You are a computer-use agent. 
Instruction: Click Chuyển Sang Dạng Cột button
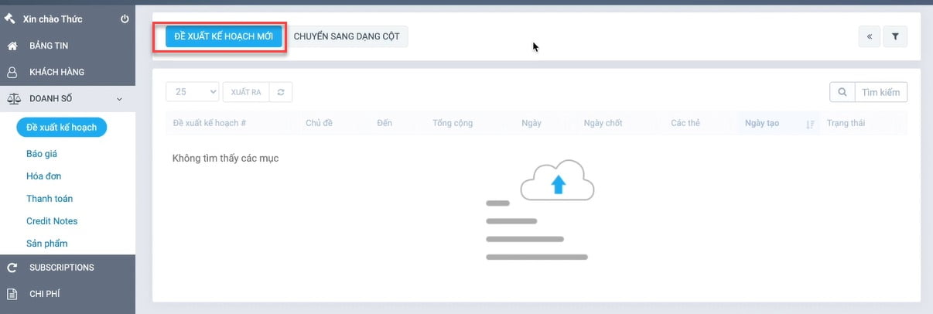click(x=347, y=36)
